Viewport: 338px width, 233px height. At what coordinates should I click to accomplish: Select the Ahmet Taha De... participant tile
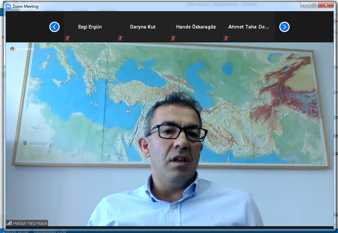pos(248,27)
